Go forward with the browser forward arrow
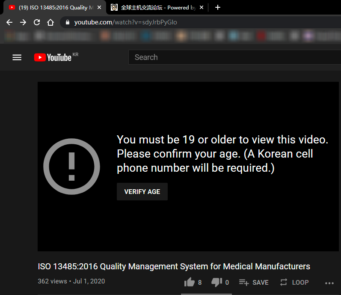Screen dimensions: 341x295 [23, 22]
